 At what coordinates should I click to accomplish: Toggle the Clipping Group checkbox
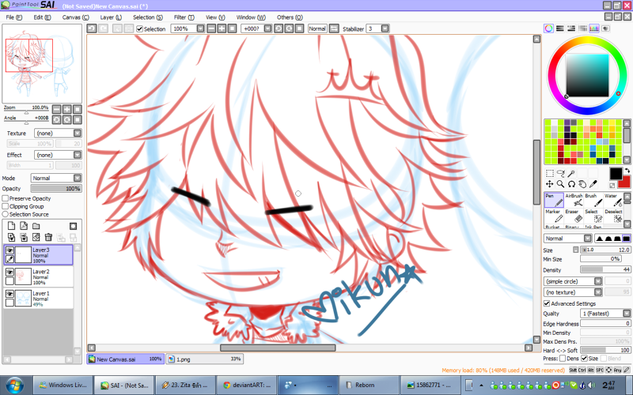[x=6, y=206]
